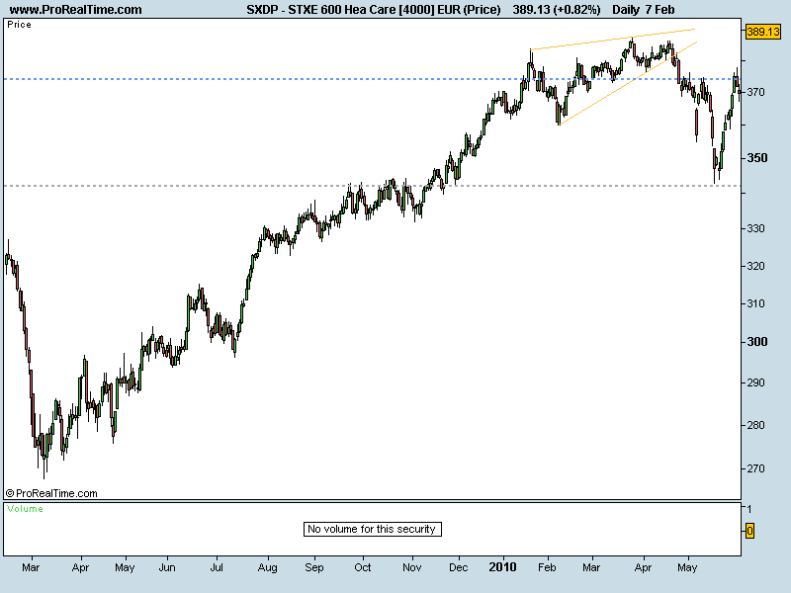
Task: Click the 320 price axis label
Action: pos(755,266)
